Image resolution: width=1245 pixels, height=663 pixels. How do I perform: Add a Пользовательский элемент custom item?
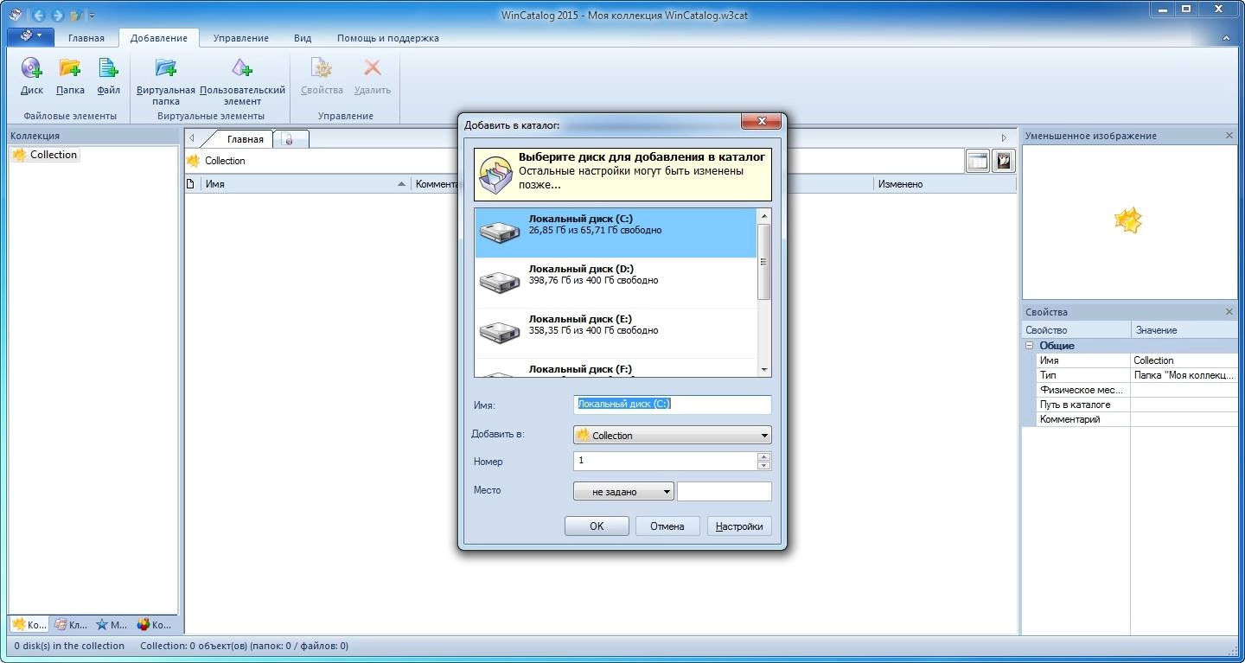242,81
